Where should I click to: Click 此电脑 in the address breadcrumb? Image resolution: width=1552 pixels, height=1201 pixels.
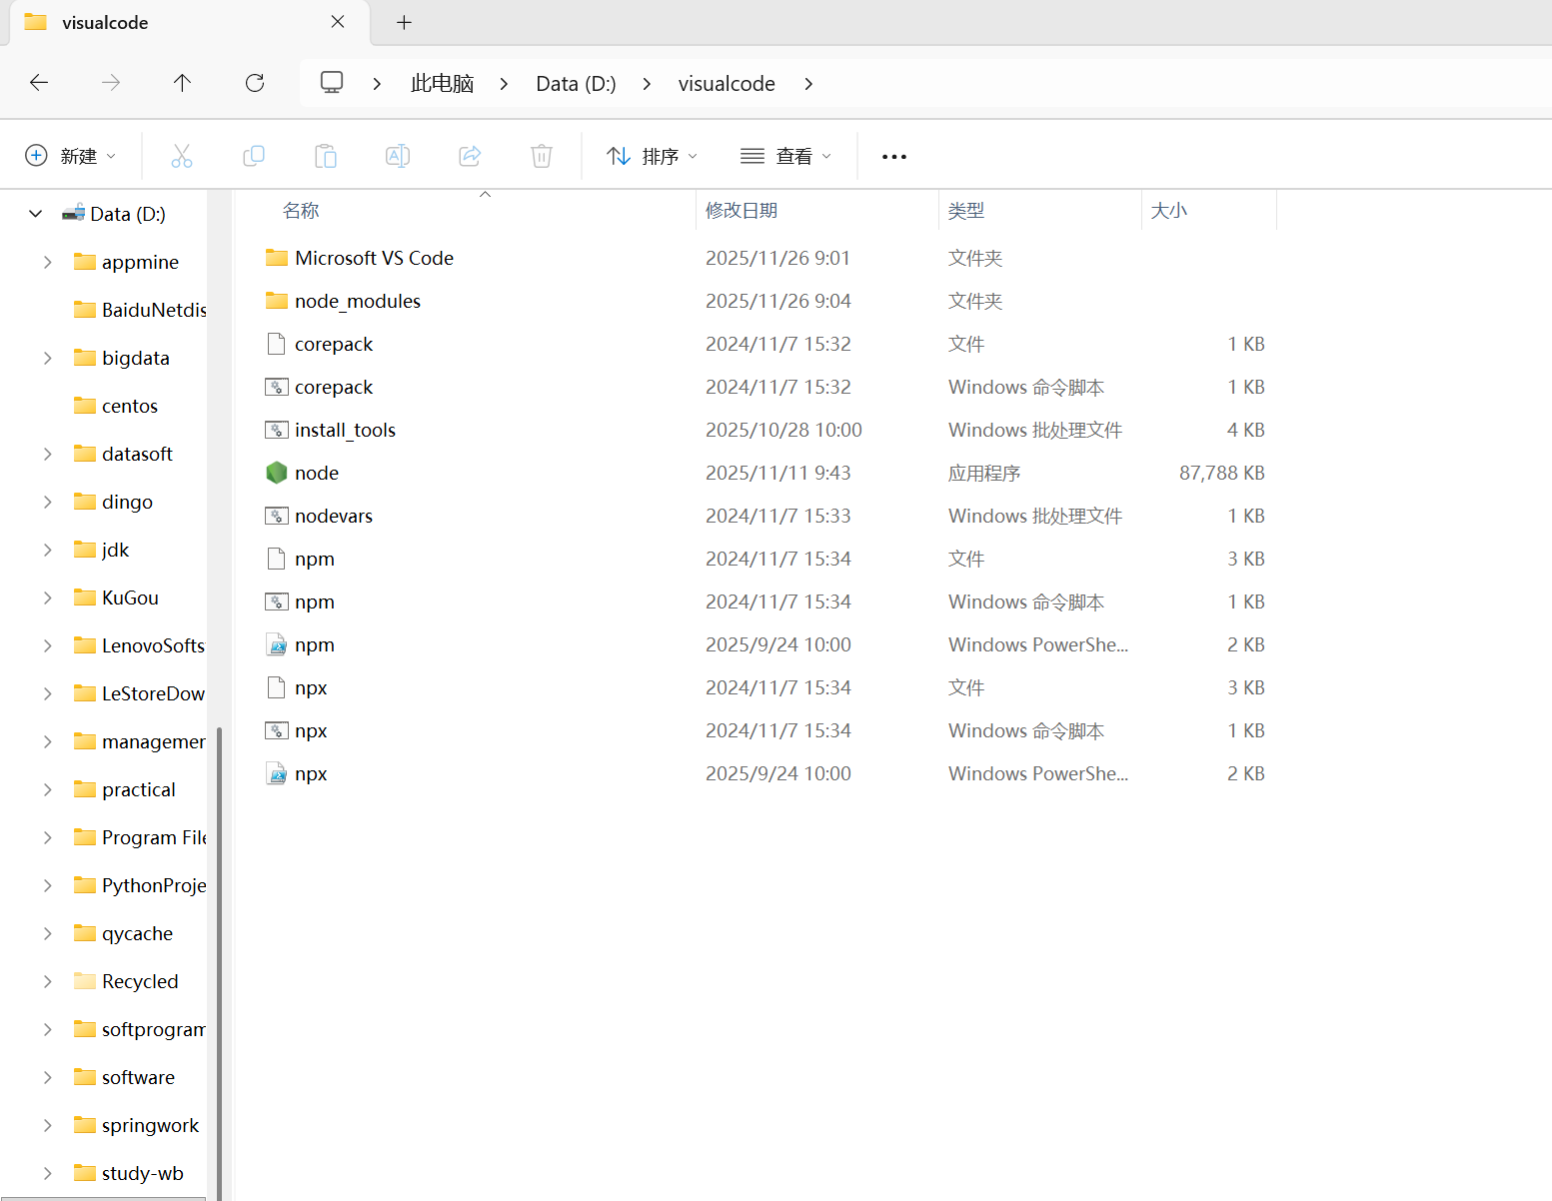(x=442, y=84)
